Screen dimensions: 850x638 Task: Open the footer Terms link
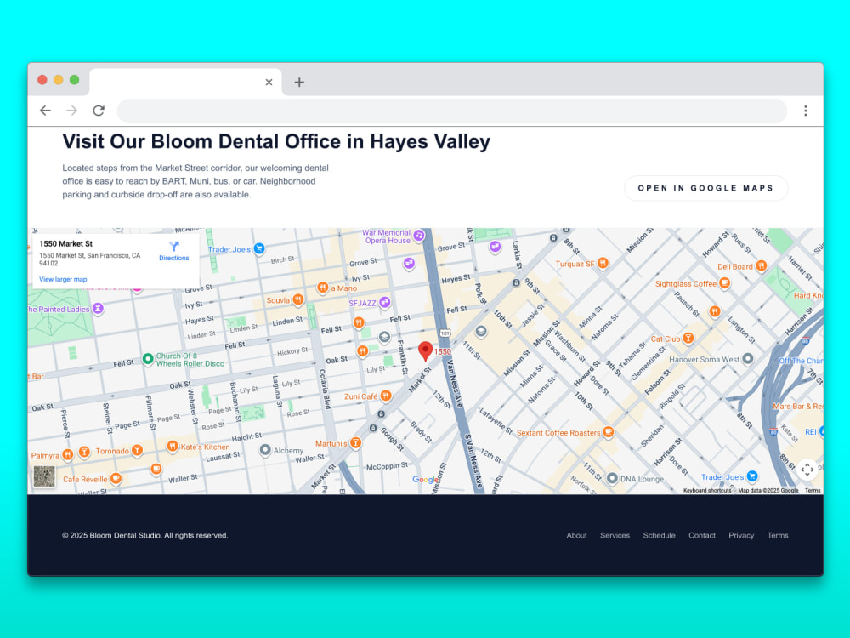coord(778,535)
